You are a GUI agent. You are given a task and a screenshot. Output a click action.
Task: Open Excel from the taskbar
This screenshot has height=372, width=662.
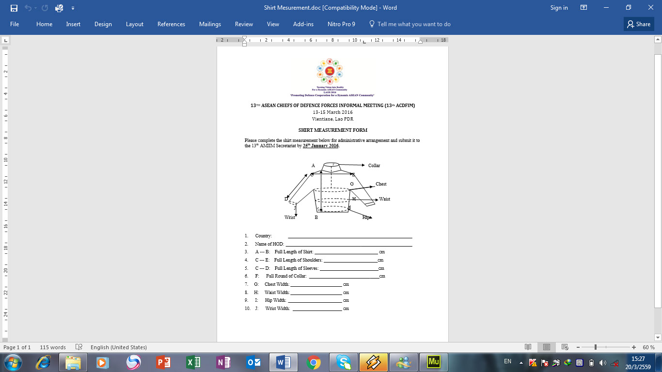tap(193, 362)
